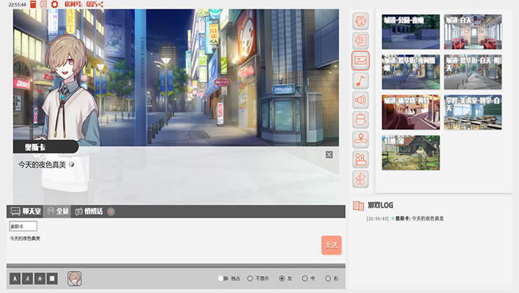
Task: Add a new chat tab with plus icon
Action: pos(111,212)
